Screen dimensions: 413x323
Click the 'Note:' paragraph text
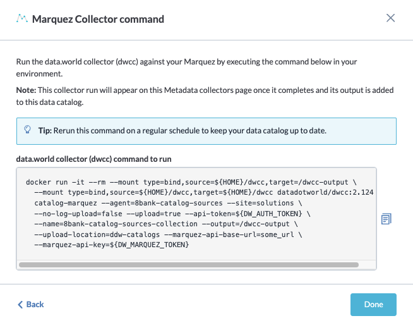click(205, 96)
